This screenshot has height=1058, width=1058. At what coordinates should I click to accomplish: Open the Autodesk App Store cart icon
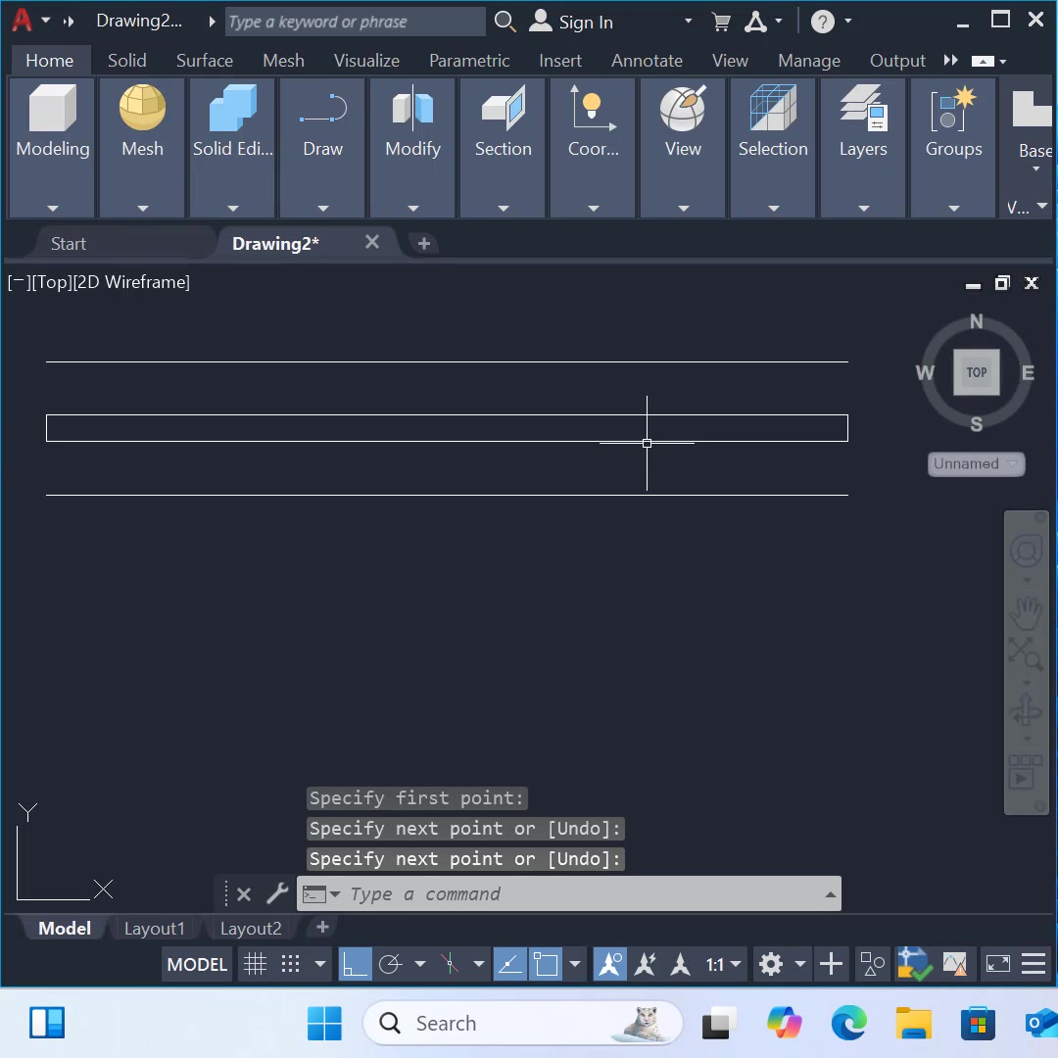(721, 23)
